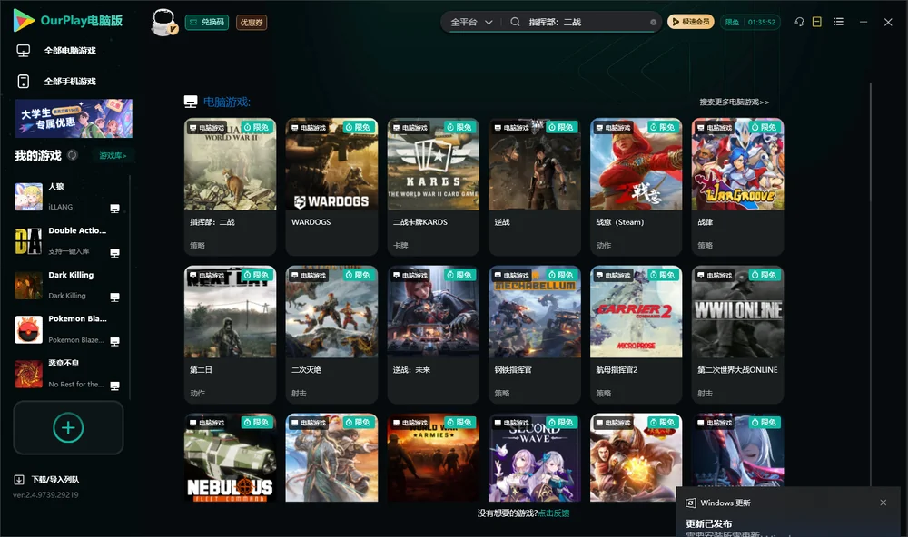Open the World War Armies card
The width and height of the screenshot is (908, 537).
click(433, 457)
